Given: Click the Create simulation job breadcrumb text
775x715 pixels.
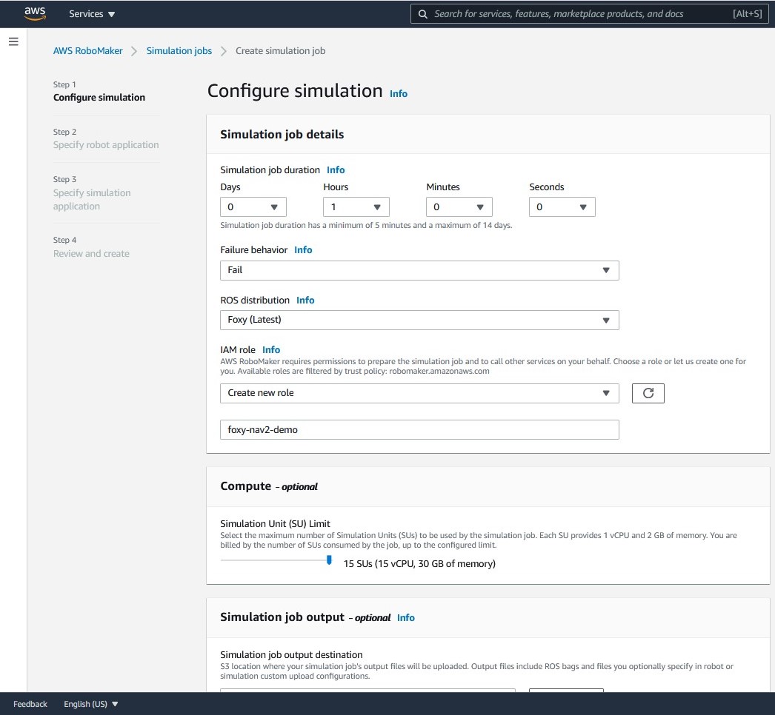Looking at the screenshot, I should click(x=280, y=51).
